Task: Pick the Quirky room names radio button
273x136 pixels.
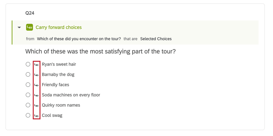Action: (28, 105)
